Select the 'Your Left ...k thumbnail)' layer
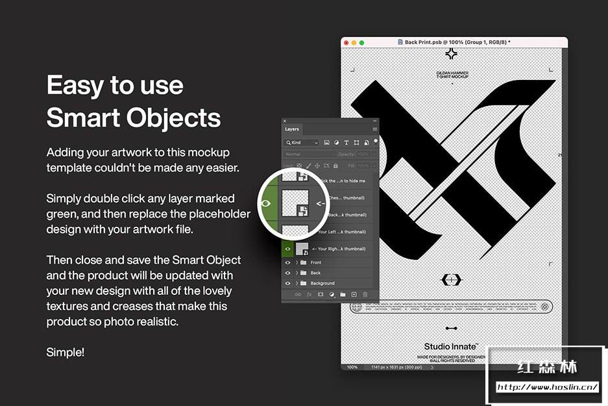This screenshot has height=406, width=608. click(x=342, y=232)
